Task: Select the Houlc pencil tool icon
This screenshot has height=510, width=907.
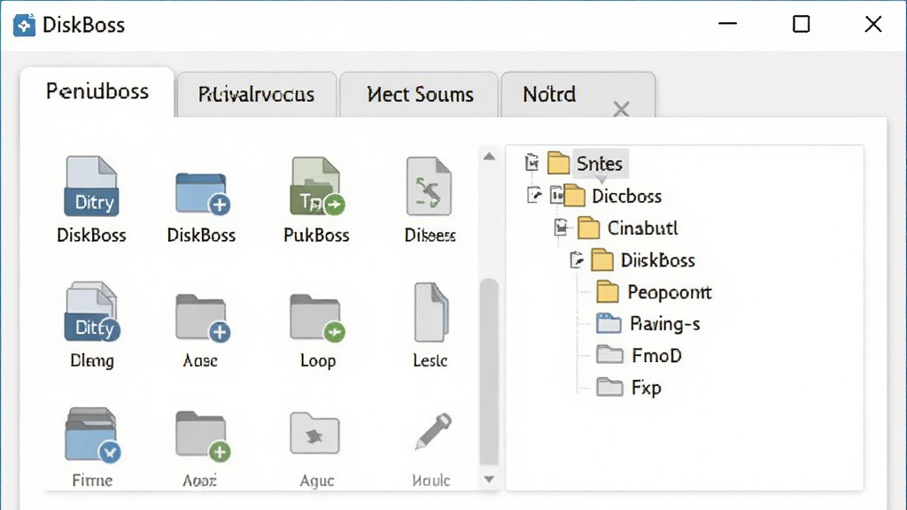Action: (x=432, y=432)
